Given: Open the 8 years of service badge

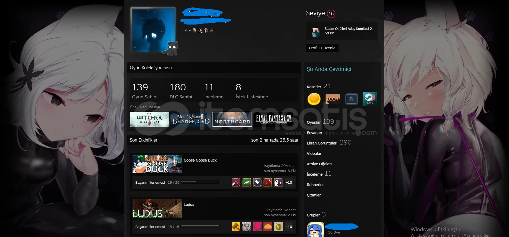Looking at the screenshot, I should 351,99.
